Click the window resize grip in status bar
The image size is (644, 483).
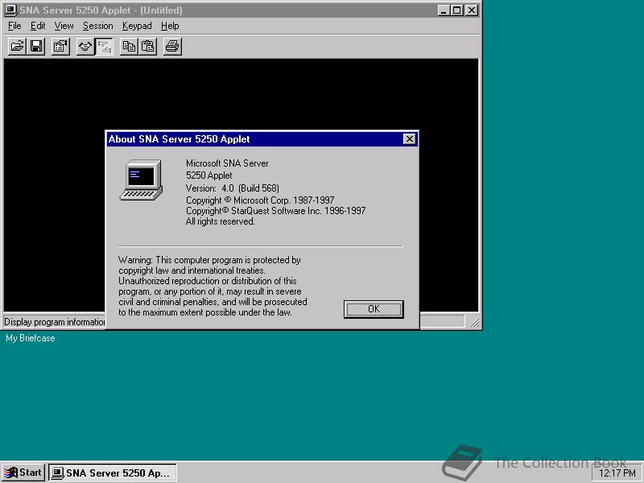(474, 323)
